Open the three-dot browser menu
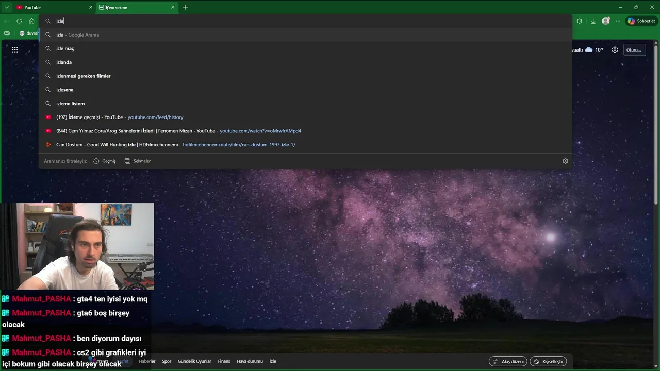Screen dimensions: 660x371 [x=618, y=21]
